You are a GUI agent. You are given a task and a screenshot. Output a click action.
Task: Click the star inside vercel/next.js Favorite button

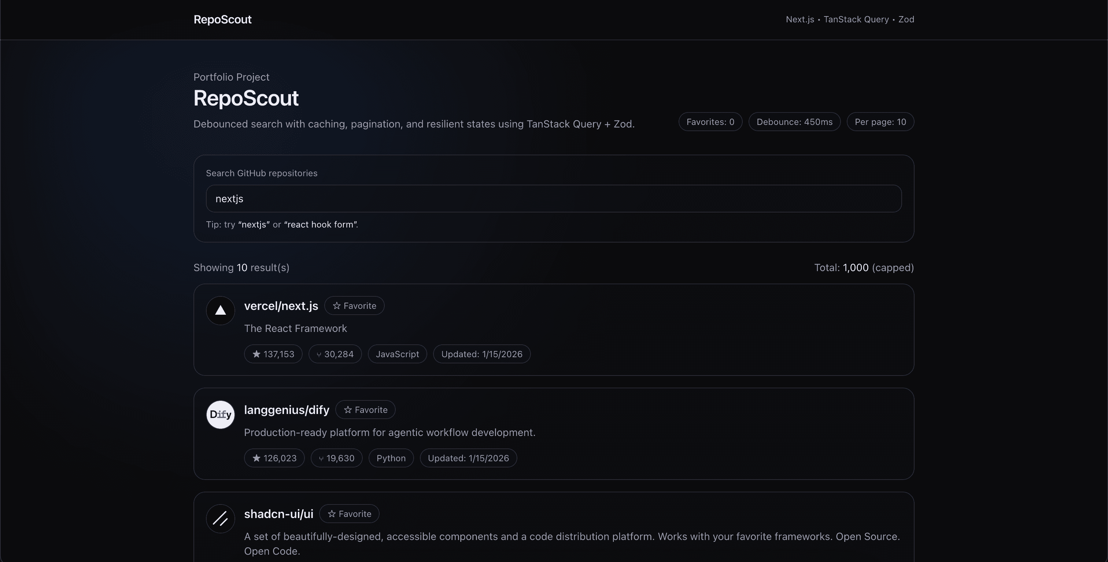pyautogui.click(x=336, y=305)
